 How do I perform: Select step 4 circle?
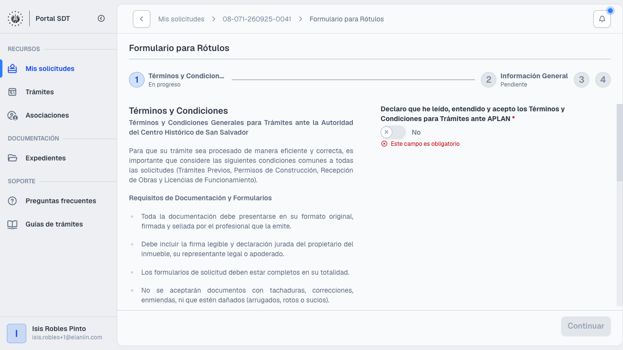point(603,80)
